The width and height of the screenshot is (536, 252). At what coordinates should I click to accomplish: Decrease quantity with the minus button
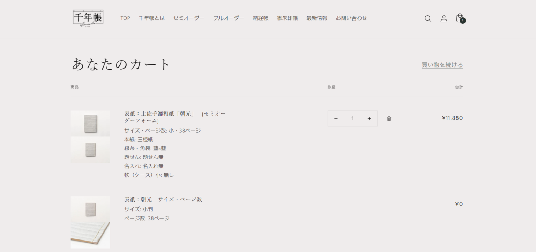pos(336,119)
